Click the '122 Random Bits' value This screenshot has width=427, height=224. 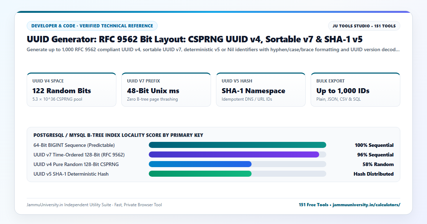62,91
